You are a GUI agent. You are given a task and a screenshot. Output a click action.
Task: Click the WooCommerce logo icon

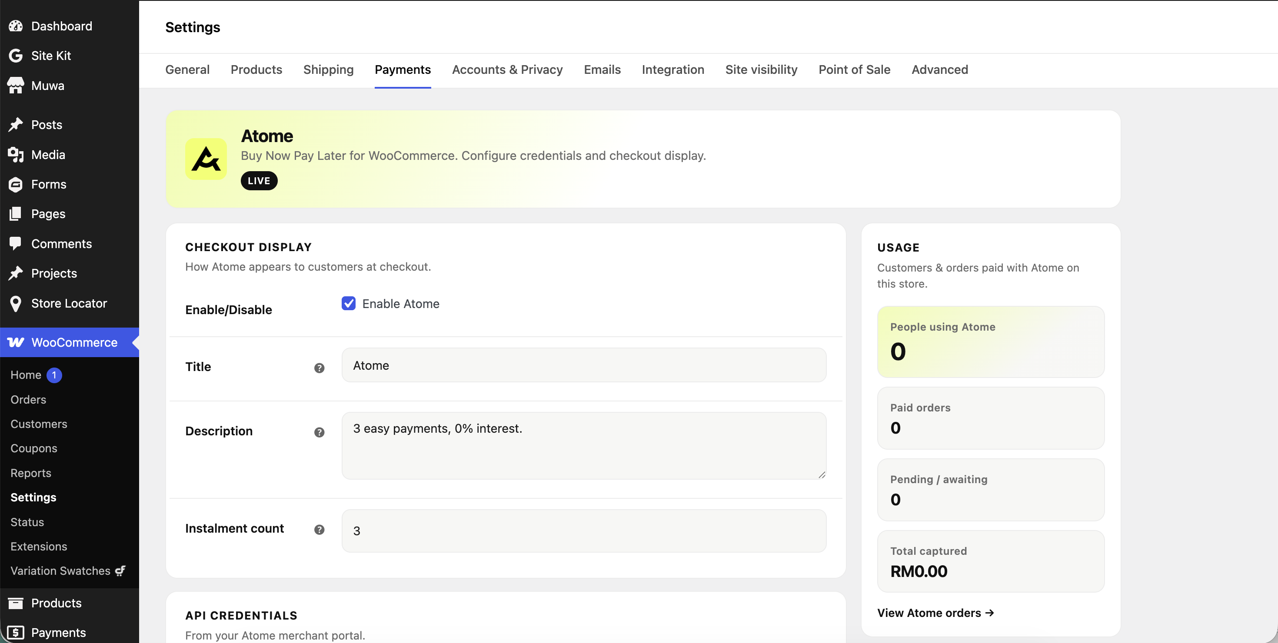tap(16, 342)
